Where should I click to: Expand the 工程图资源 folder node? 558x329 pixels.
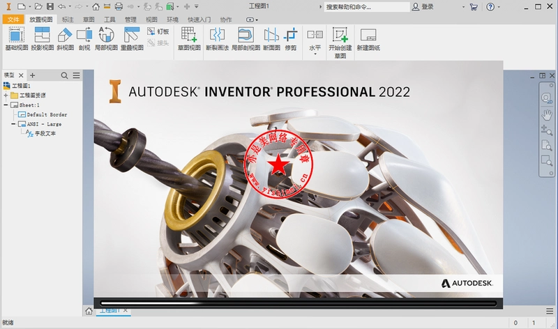(6, 95)
